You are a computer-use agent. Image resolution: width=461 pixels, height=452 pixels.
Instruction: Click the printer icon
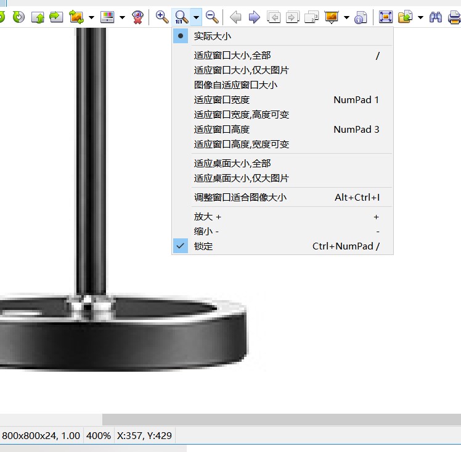tap(455, 17)
